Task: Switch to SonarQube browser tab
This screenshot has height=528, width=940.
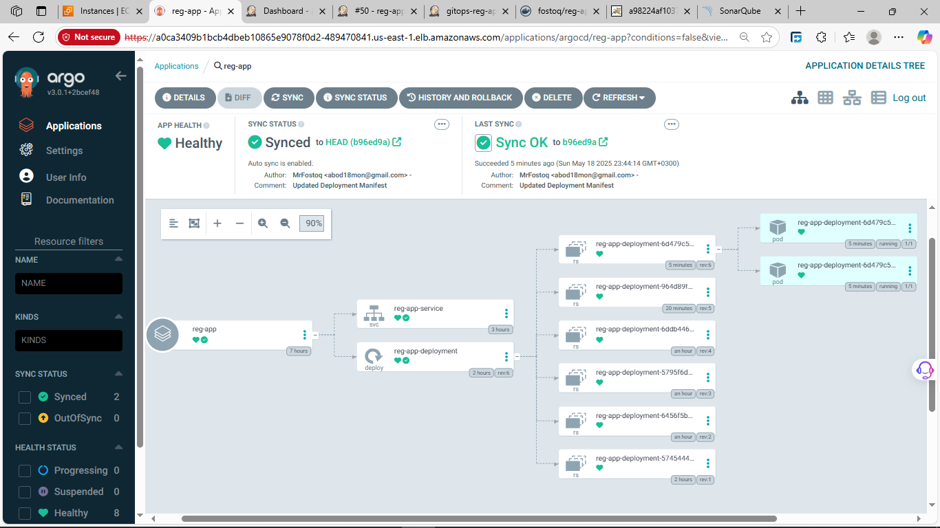Action: pyautogui.click(x=741, y=11)
